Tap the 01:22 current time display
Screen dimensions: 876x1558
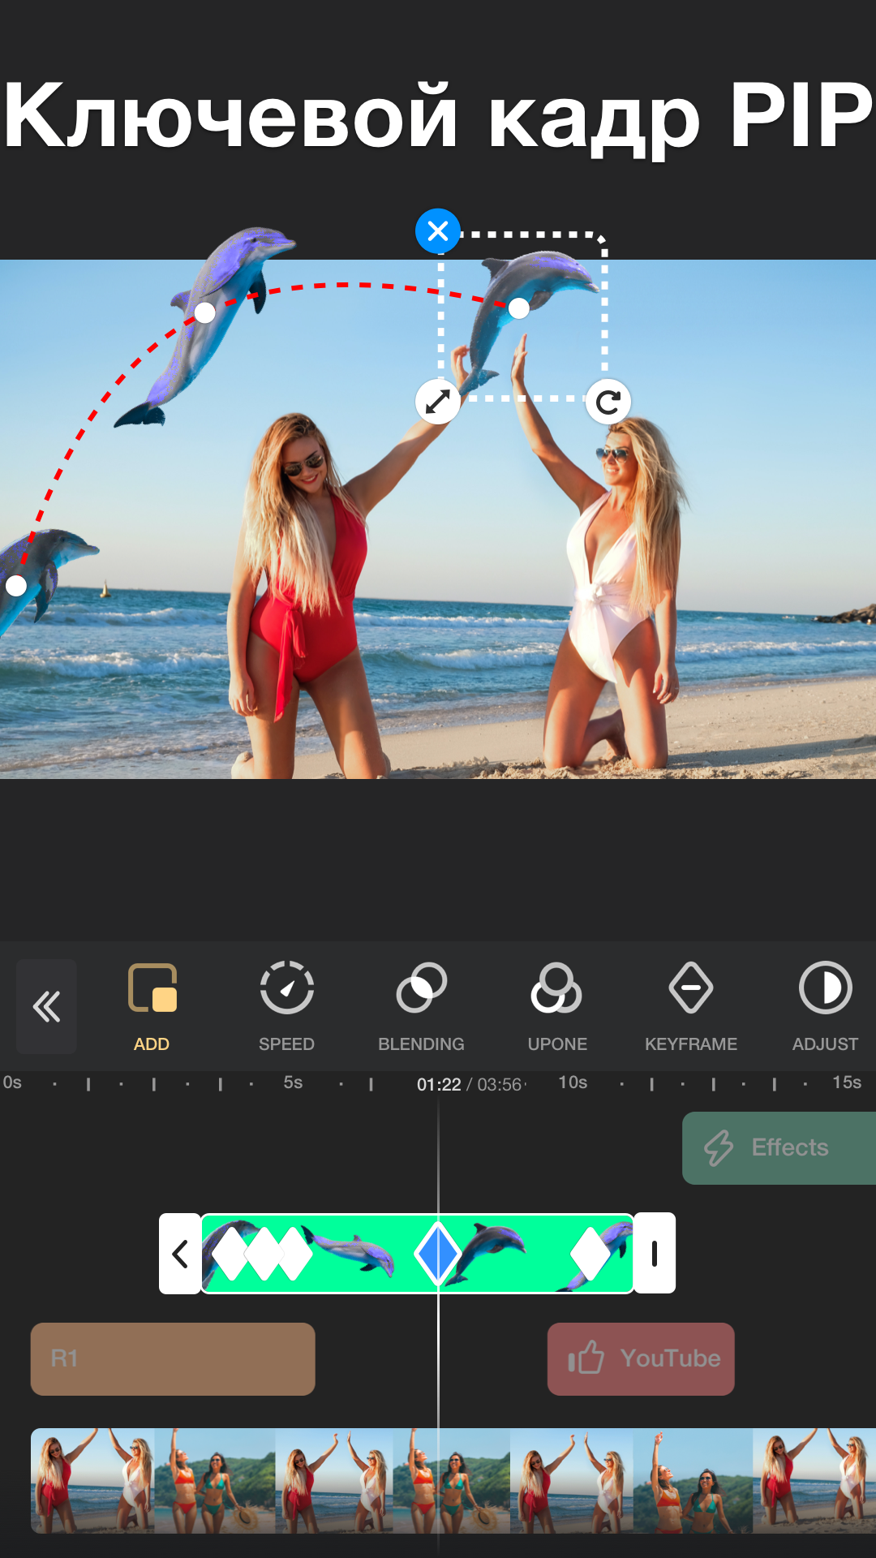coord(439,1084)
